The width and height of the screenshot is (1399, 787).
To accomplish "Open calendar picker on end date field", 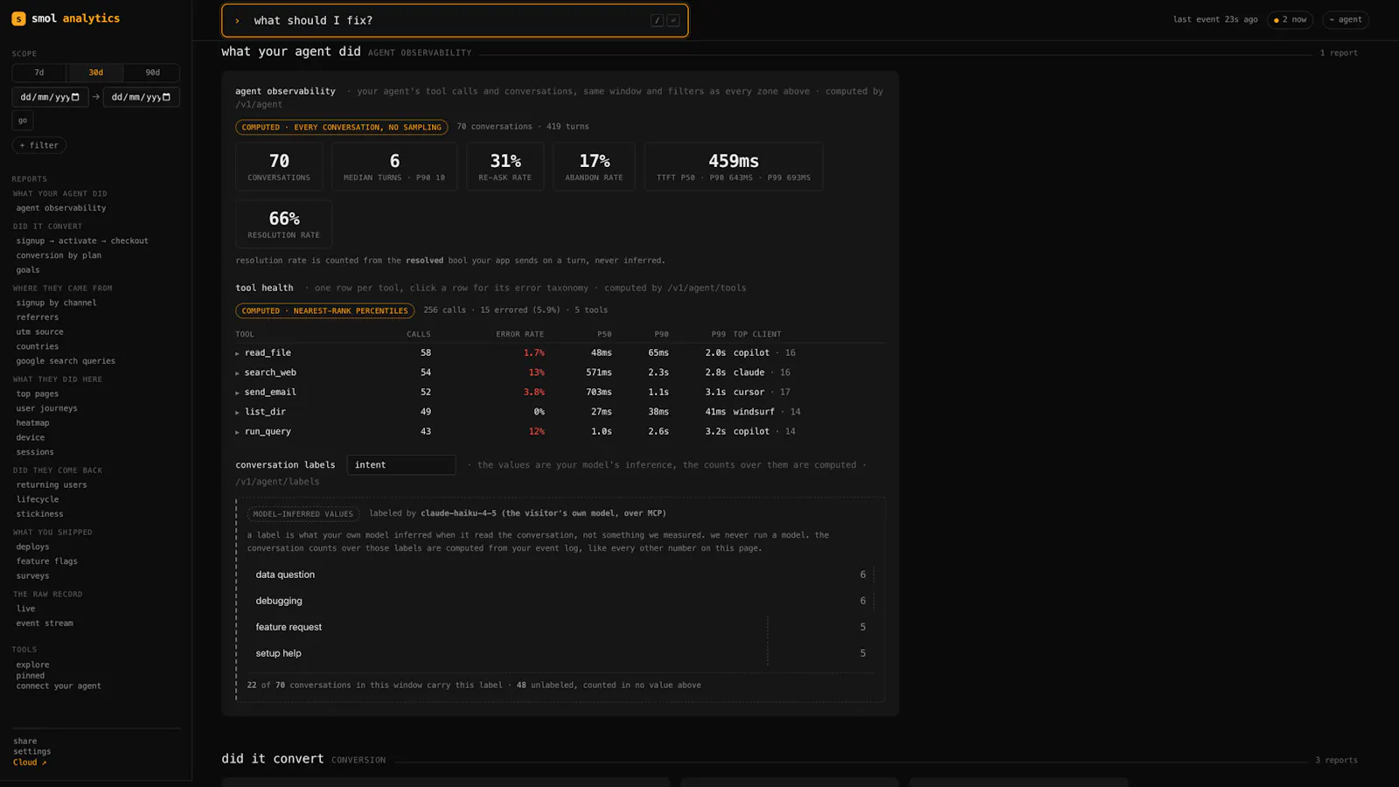I will click(x=166, y=97).
